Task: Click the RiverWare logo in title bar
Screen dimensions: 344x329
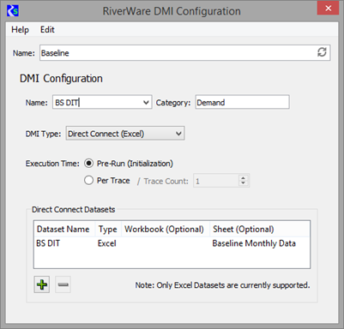Action: [13, 11]
